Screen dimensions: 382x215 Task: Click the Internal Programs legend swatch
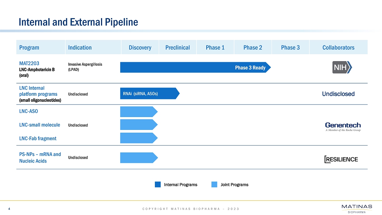[x=158, y=185]
